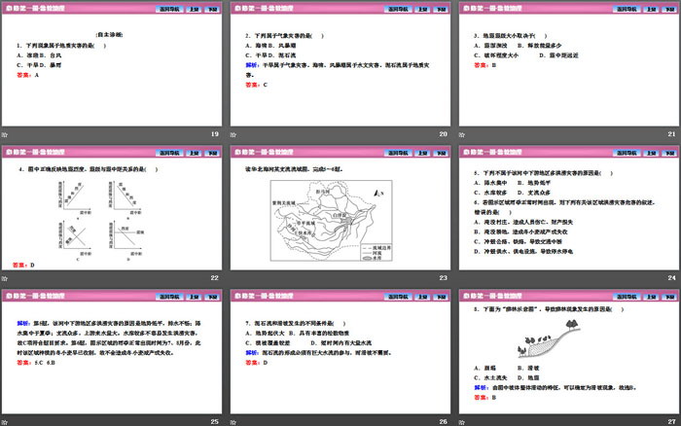Image resolution: width=681 pixels, height=426 pixels.
Task: Click the animation star icon under slide 25
Action: 4,422
